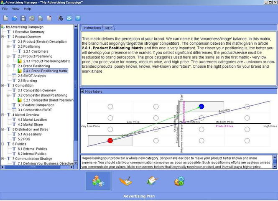Select the top-row circle crossed by Branding line

(x=247, y=107)
